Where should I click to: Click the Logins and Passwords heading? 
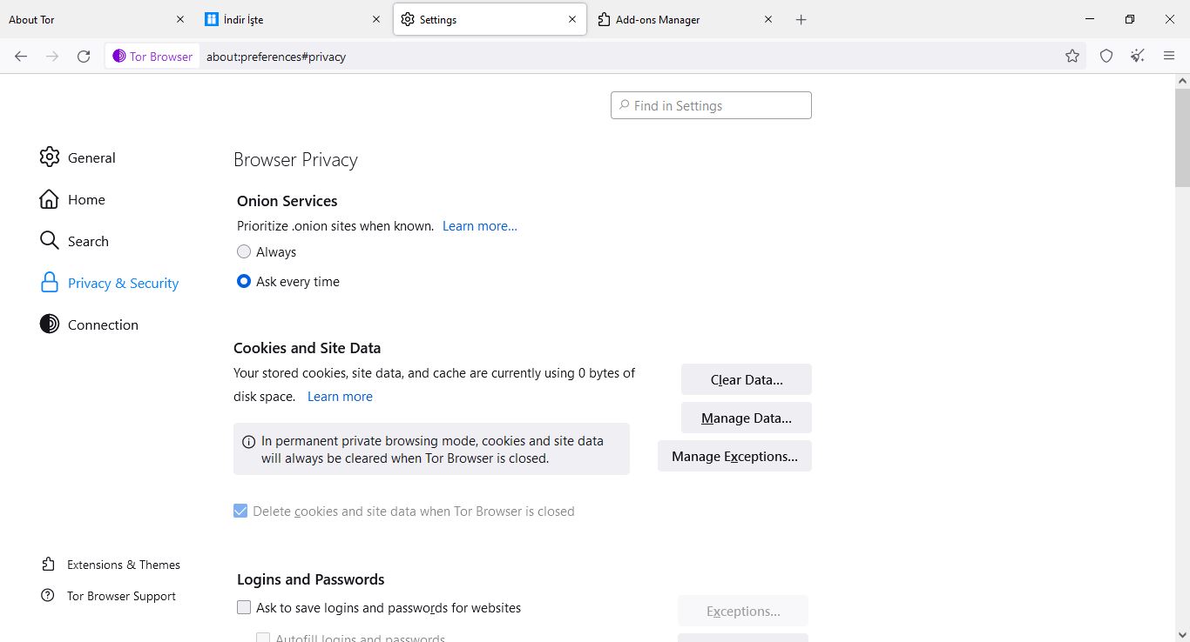click(310, 579)
